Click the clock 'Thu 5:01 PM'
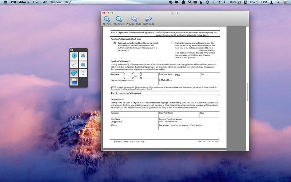Viewport: 291px width, 182px height. pos(258,2)
